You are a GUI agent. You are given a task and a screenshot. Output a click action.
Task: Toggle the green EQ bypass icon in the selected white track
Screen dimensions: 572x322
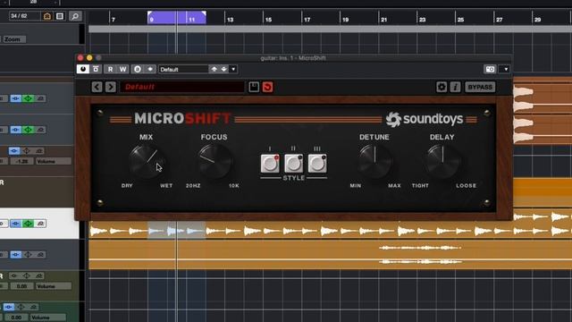pyautogui.click(x=28, y=224)
